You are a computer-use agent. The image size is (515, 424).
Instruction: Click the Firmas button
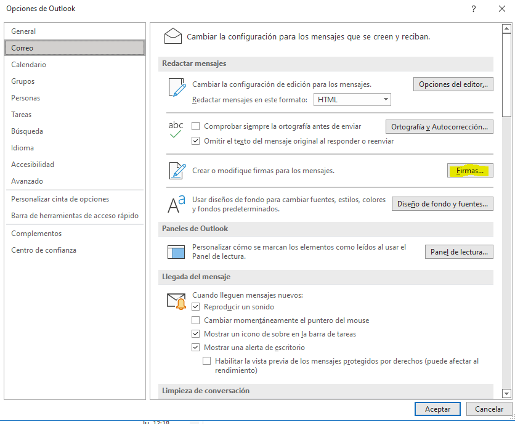click(470, 171)
